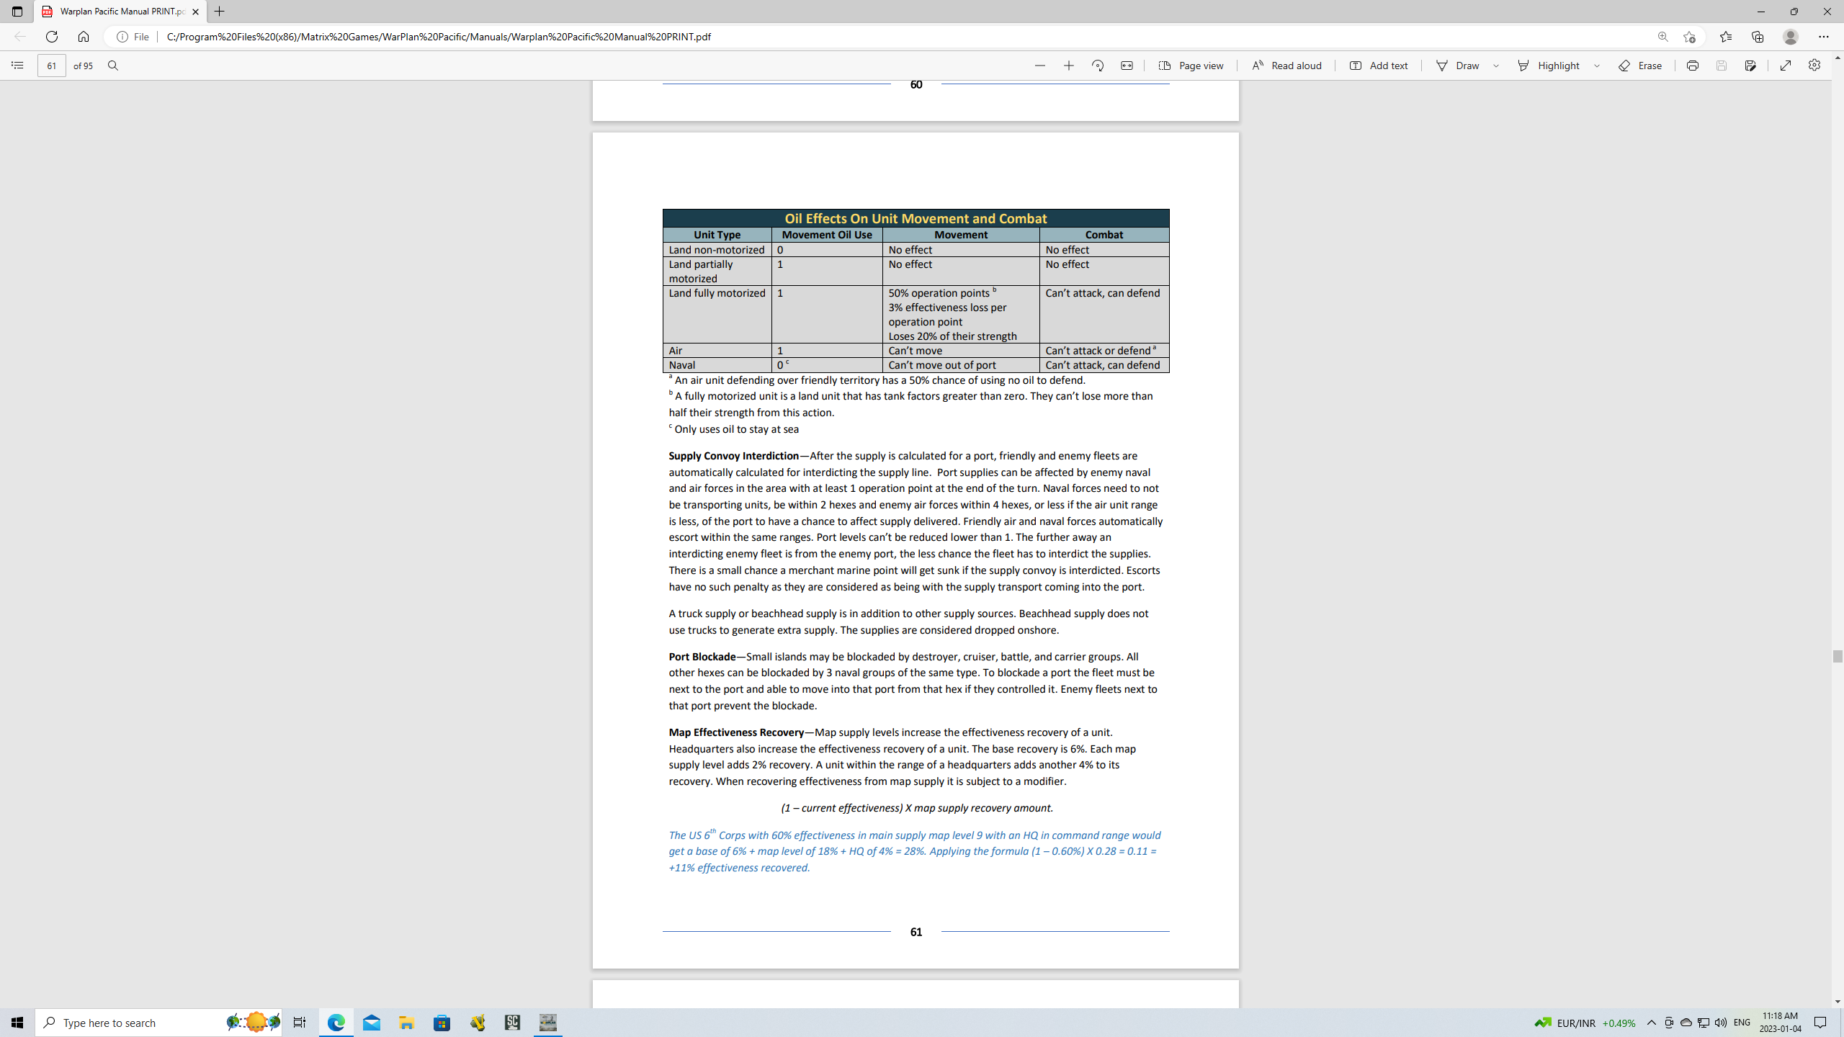Click Fit to width icon
This screenshot has width=1844, height=1037.
pyautogui.click(x=1127, y=66)
